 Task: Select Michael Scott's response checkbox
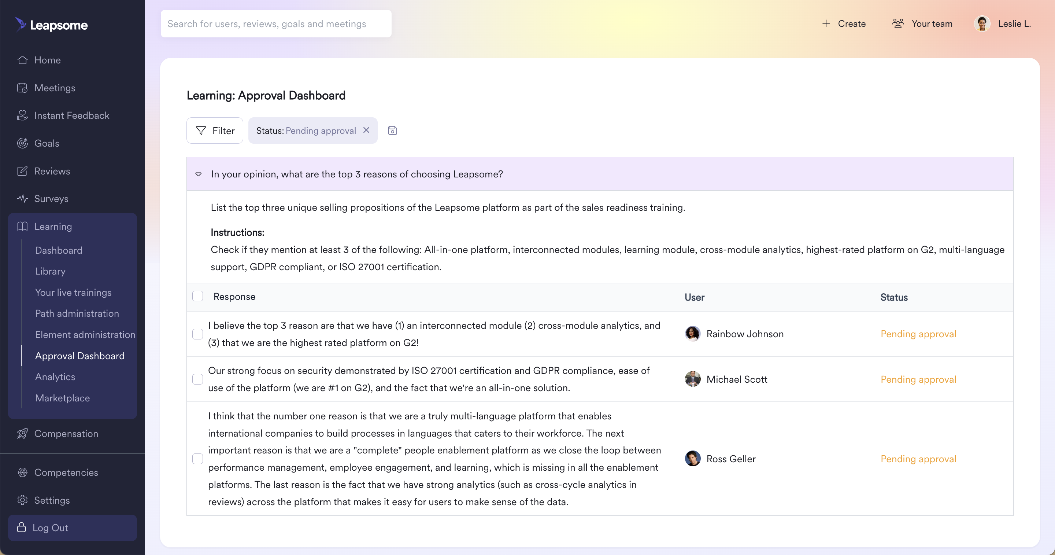(x=197, y=379)
